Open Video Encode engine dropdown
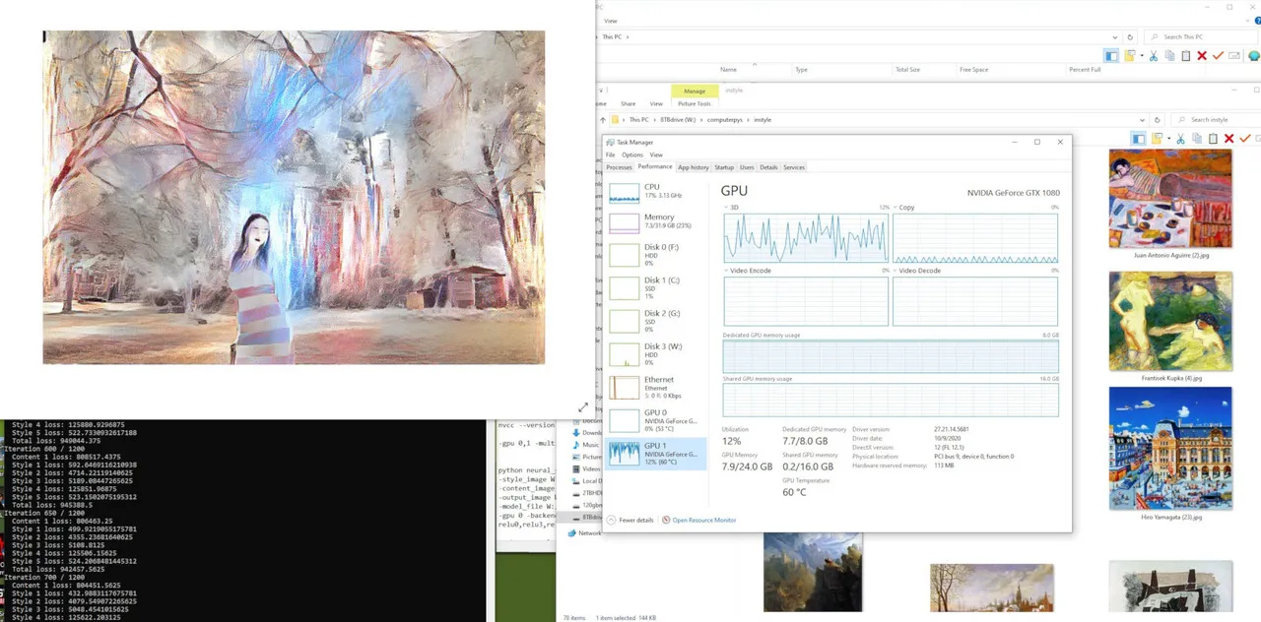This screenshot has width=1261, height=622. pyautogui.click(x=727, y=271)
